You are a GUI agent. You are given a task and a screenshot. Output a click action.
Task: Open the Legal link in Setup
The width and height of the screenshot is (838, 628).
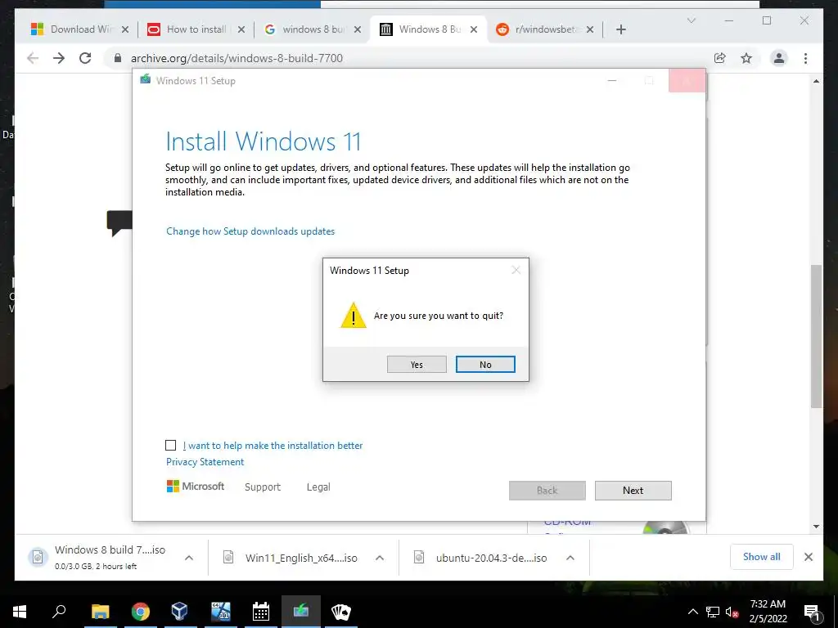pos(318,487)
